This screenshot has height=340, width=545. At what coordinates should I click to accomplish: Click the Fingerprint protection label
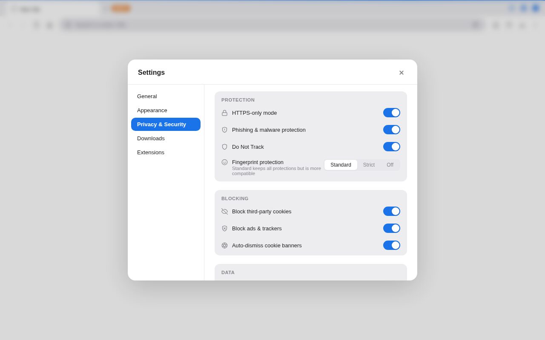(x=258, y=162)
